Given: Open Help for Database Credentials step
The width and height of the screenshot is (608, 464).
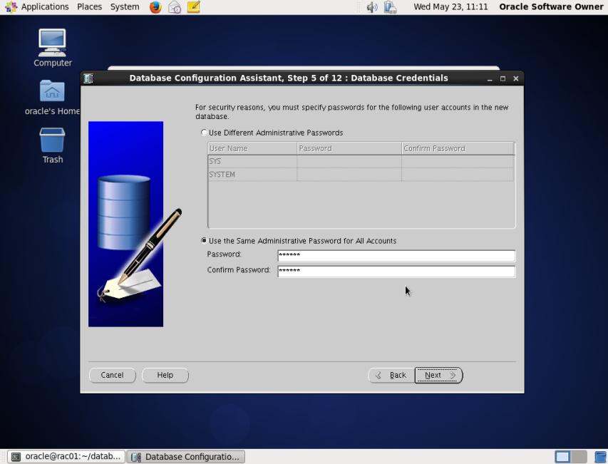Looking at the screenshot, I should (165, 375).
